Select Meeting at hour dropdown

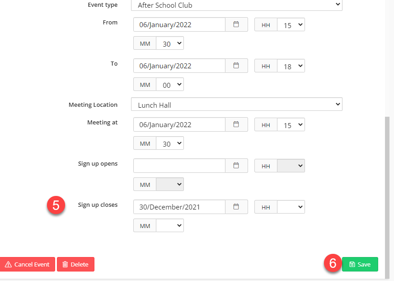pyautogui.click(x=291, y=125)
